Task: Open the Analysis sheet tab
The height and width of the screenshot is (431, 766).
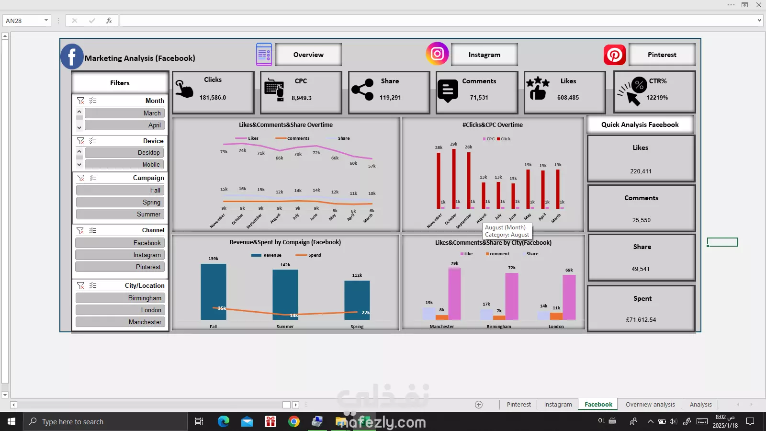Action: [x=700, y=405]
